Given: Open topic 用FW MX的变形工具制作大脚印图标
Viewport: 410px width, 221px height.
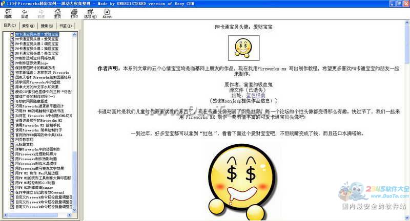Looking at the screenshot, I should (x=43, y=178).
